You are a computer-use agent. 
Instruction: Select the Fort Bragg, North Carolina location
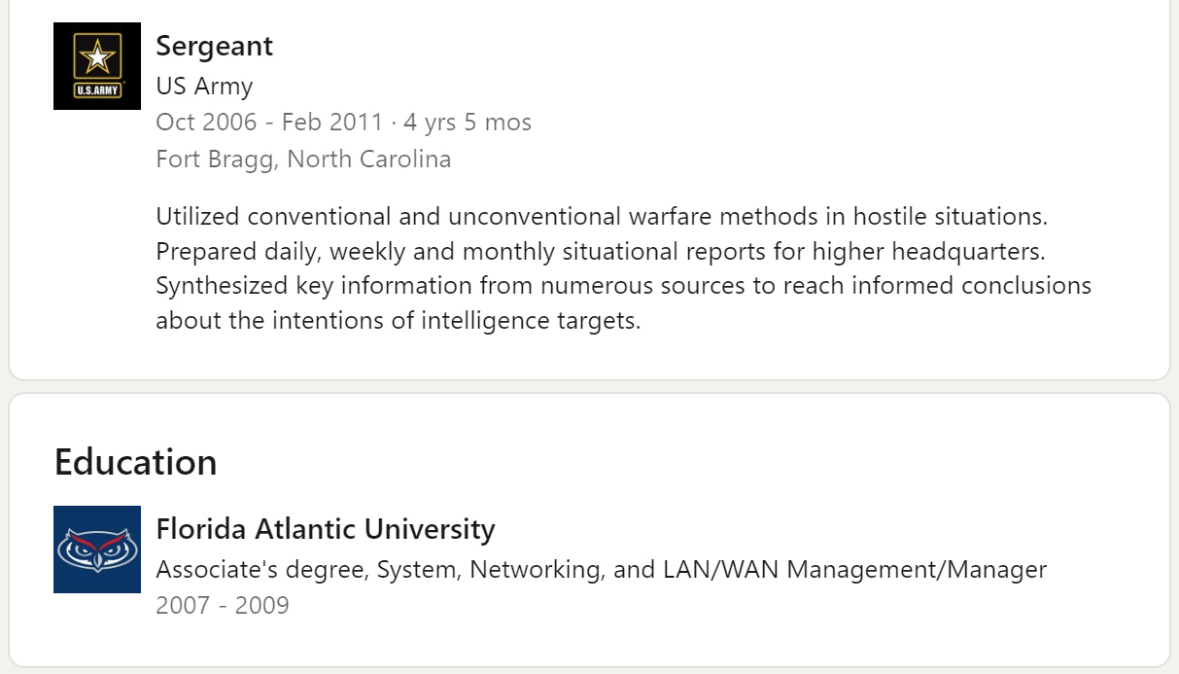coord(303,160)
